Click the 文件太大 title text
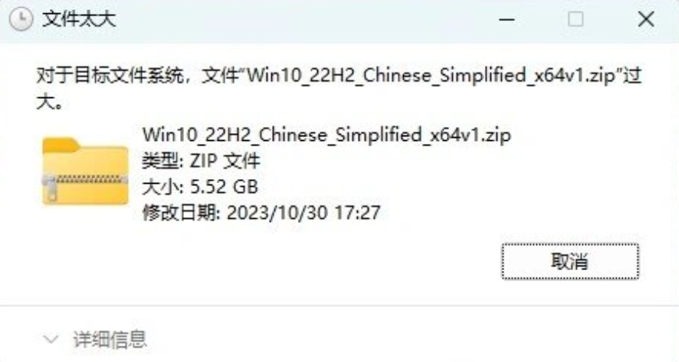The height and width of the screenshot is (362, 679). point(80,19)
